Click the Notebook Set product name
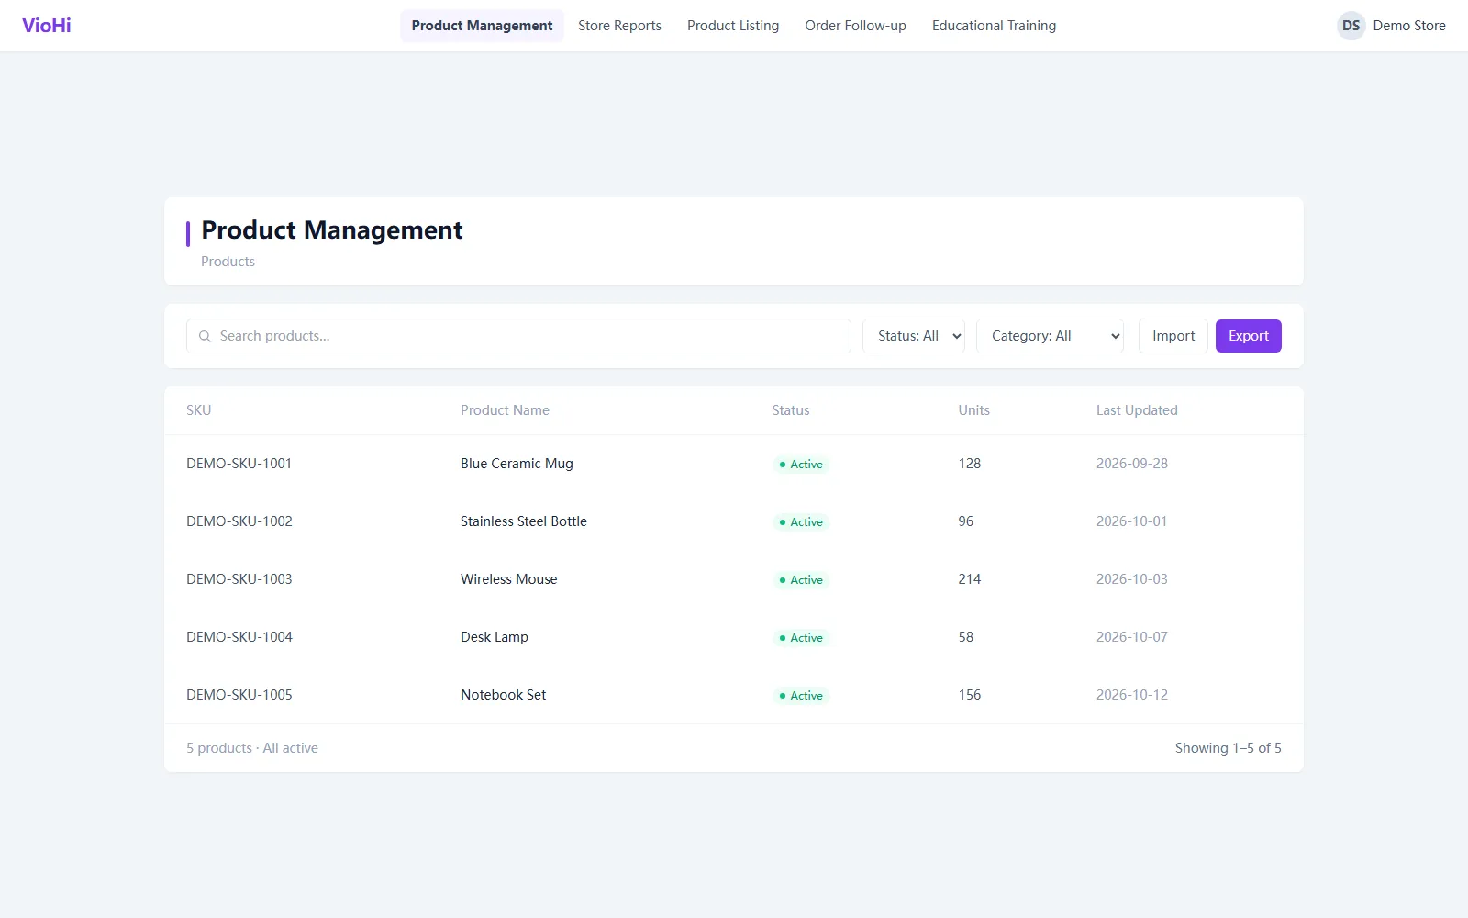This screenshot has height=918, width=1468. [504, 695]
